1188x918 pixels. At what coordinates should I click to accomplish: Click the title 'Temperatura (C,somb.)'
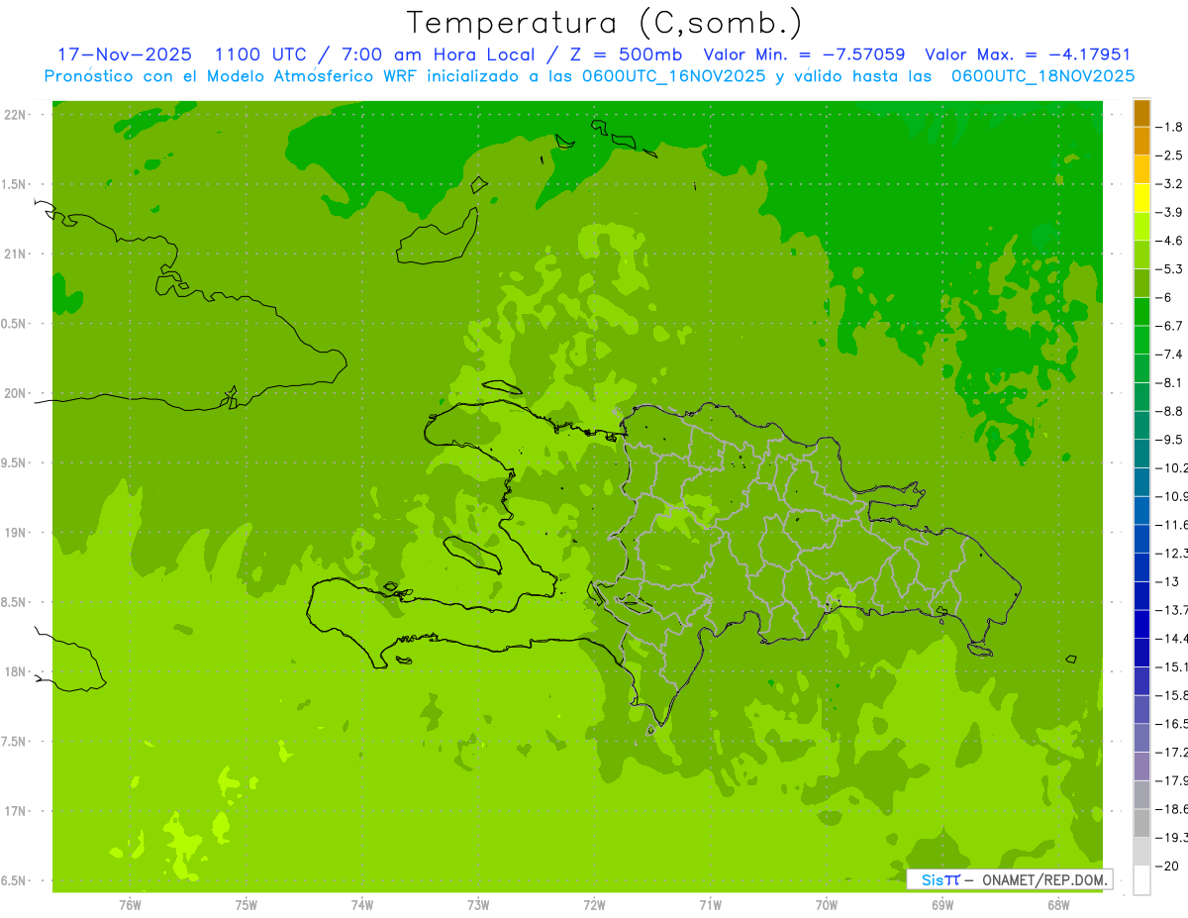click(x=604, y=23)
